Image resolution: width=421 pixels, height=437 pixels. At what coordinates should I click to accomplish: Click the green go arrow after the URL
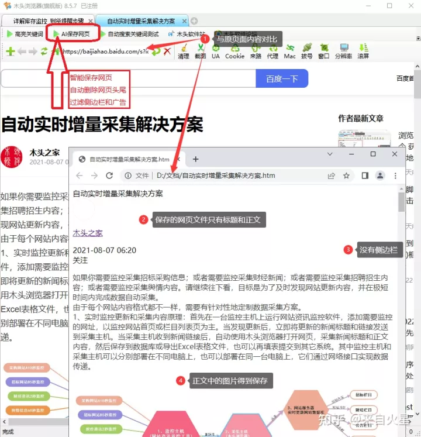156,51
